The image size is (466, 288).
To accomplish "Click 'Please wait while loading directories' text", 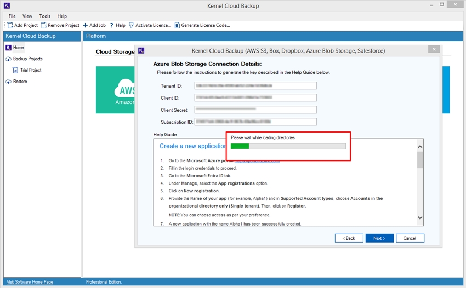I will (263, 137).
